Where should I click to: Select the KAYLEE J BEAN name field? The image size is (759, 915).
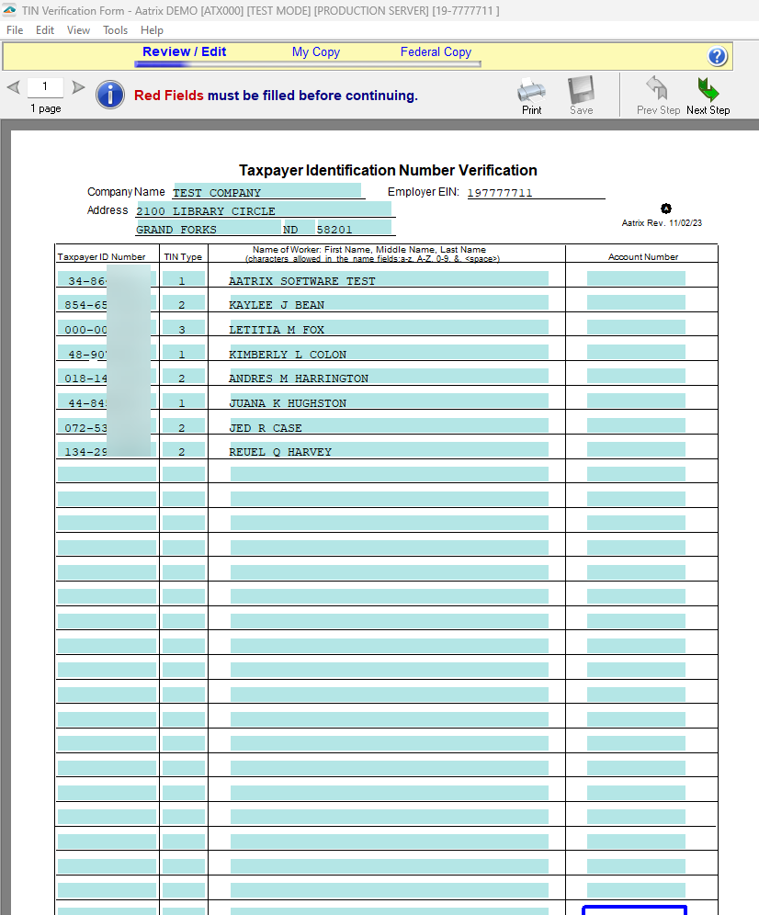(x=388, y=304)
